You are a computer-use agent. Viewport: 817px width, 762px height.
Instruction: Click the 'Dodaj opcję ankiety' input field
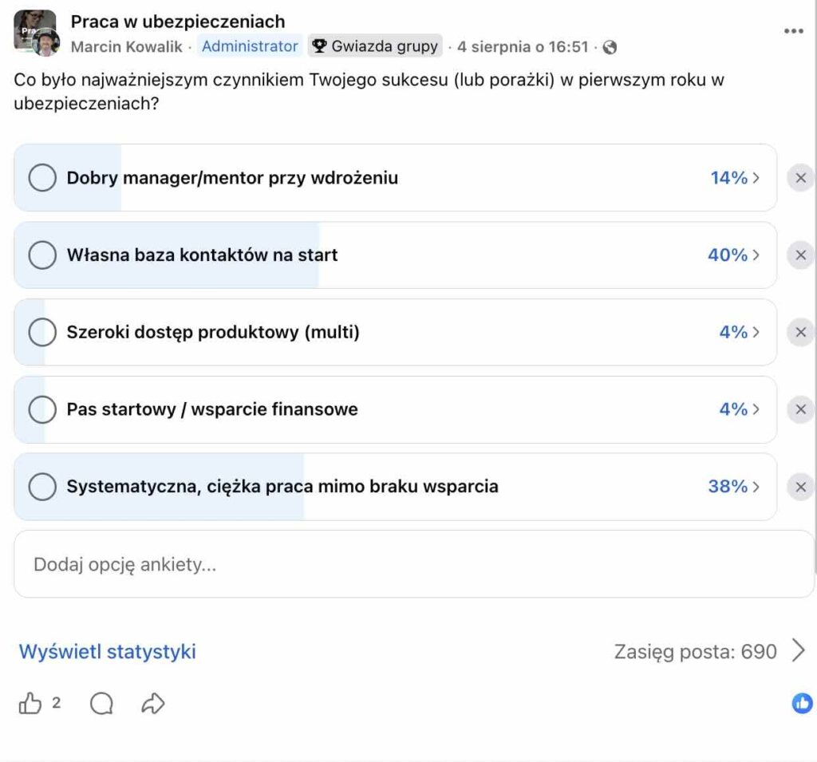(x=414, y=564)
